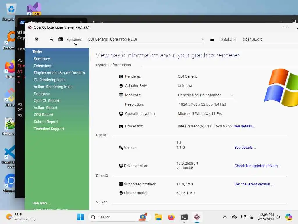The width and height of the screenshot is (298, 224).
Task: Click See details link next to Processor
Action: (x=244, y=126)
